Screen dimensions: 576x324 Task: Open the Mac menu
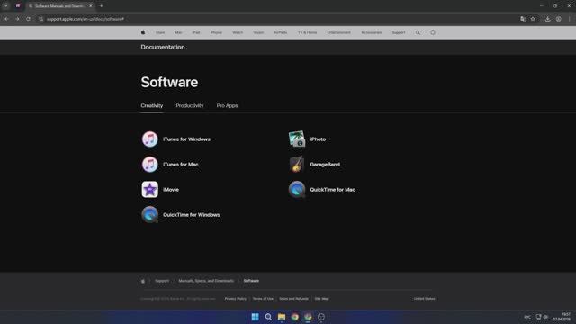click(x=178, y=32)
